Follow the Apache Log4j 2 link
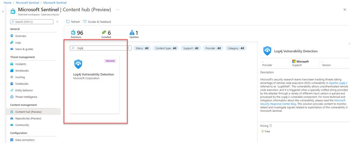 (x=338, y=83)
